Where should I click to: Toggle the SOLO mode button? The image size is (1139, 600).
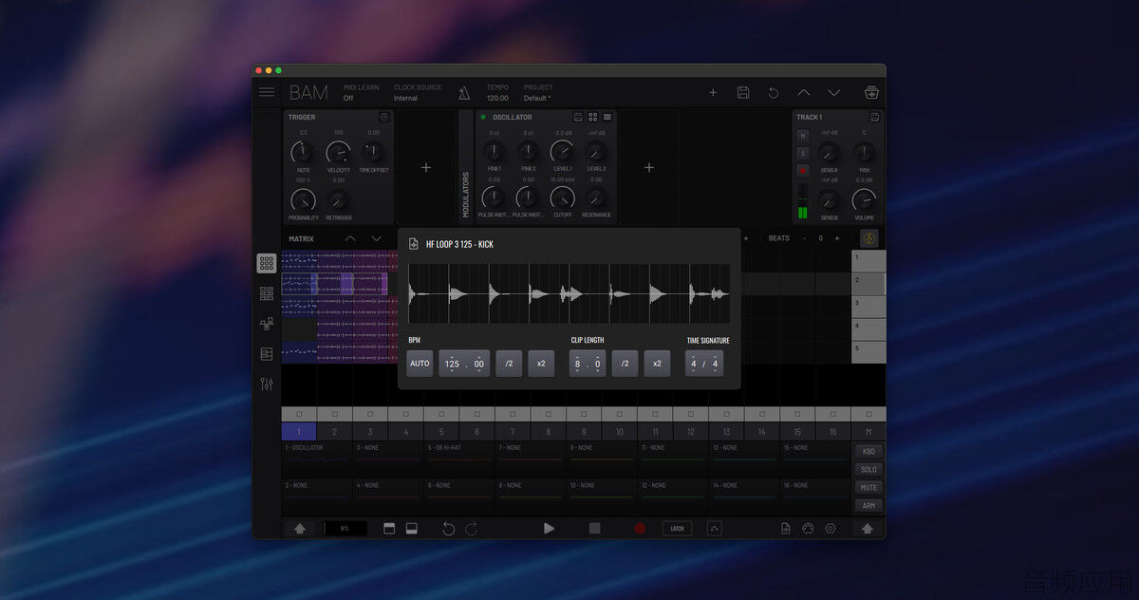(x=868, y=470)
